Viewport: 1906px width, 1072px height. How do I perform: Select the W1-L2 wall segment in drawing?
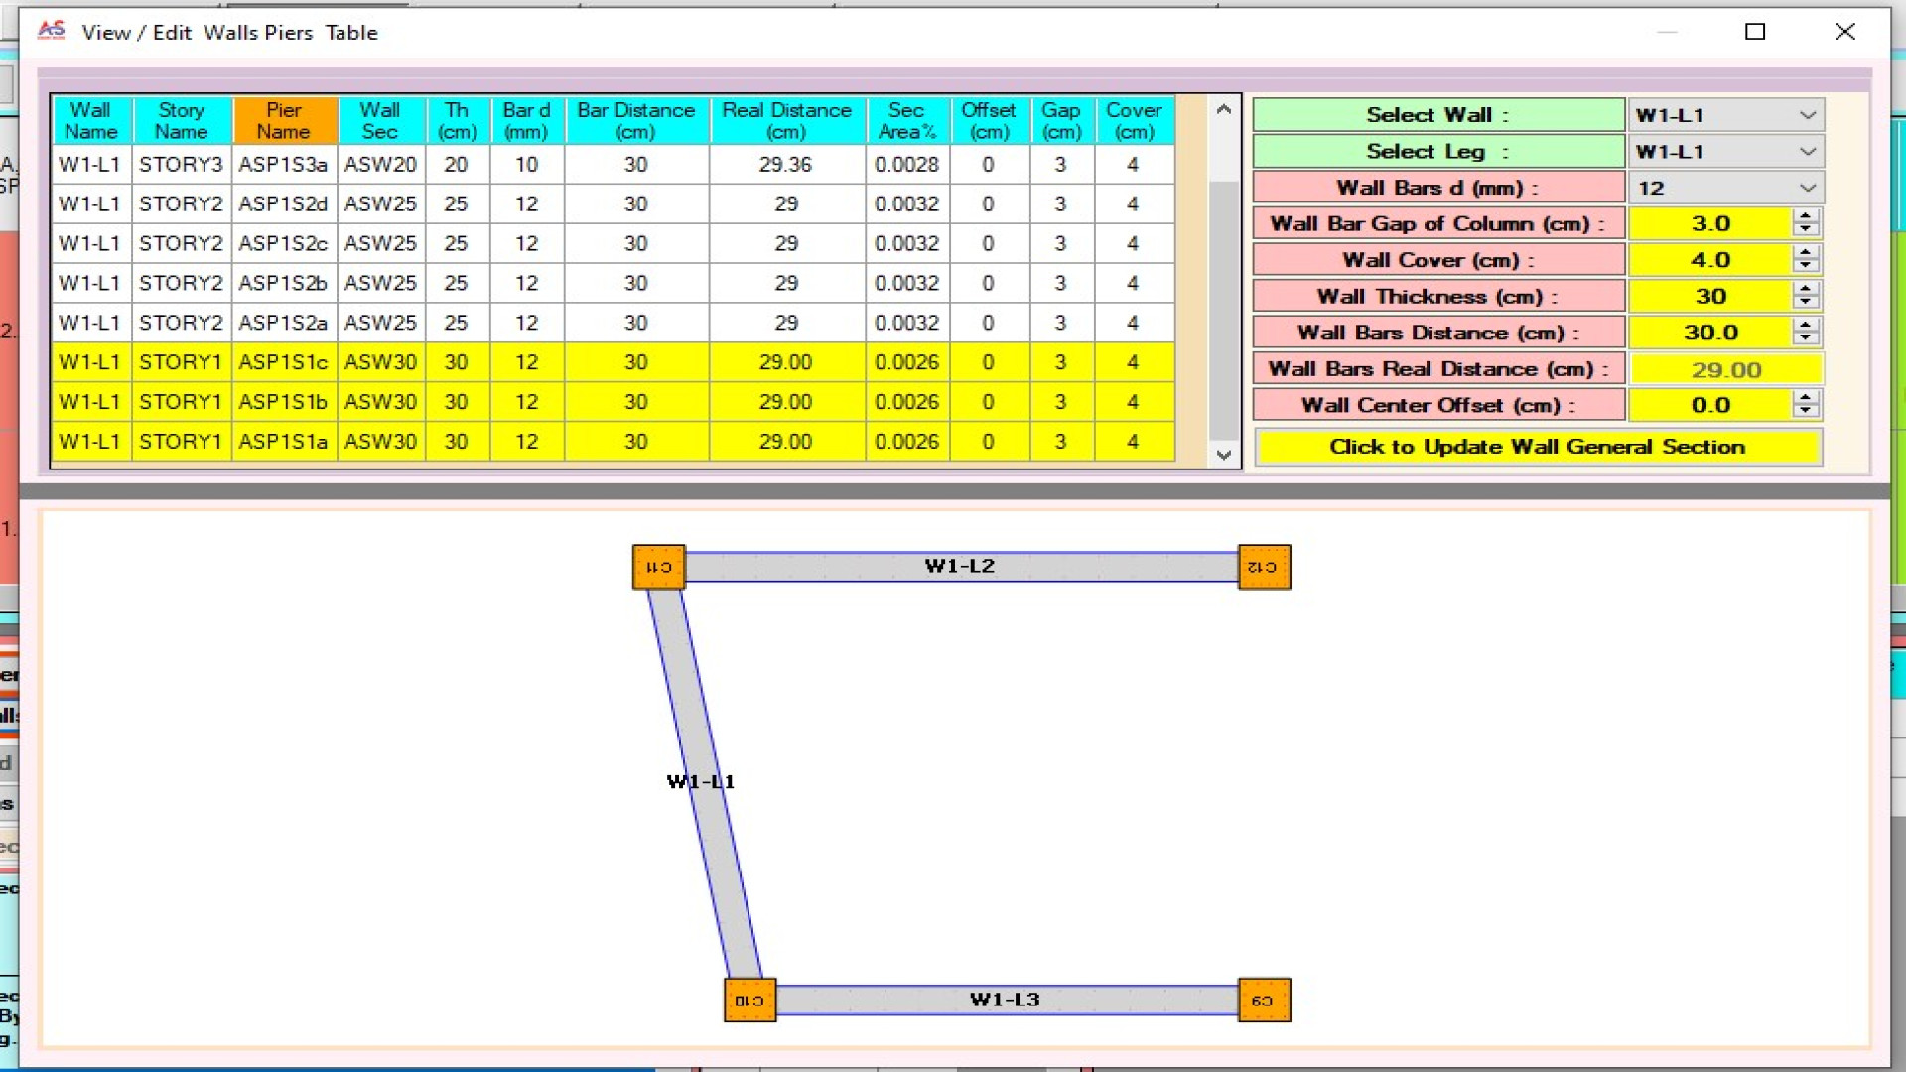[x=959, y=567]
